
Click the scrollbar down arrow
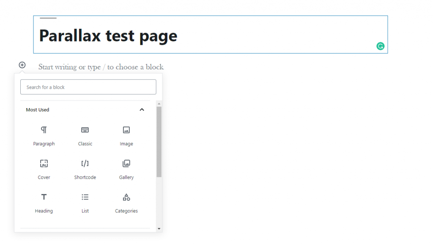point(159,229)
